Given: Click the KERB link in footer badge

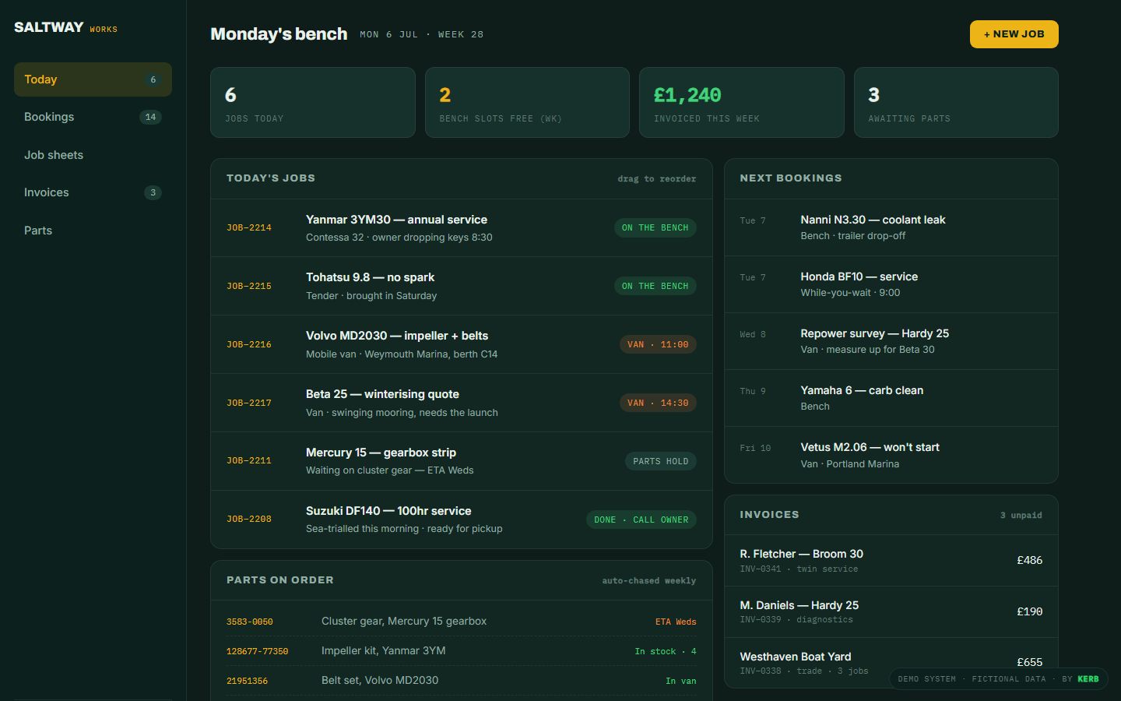Looking at the screenshot, I should click(1088, 678).
